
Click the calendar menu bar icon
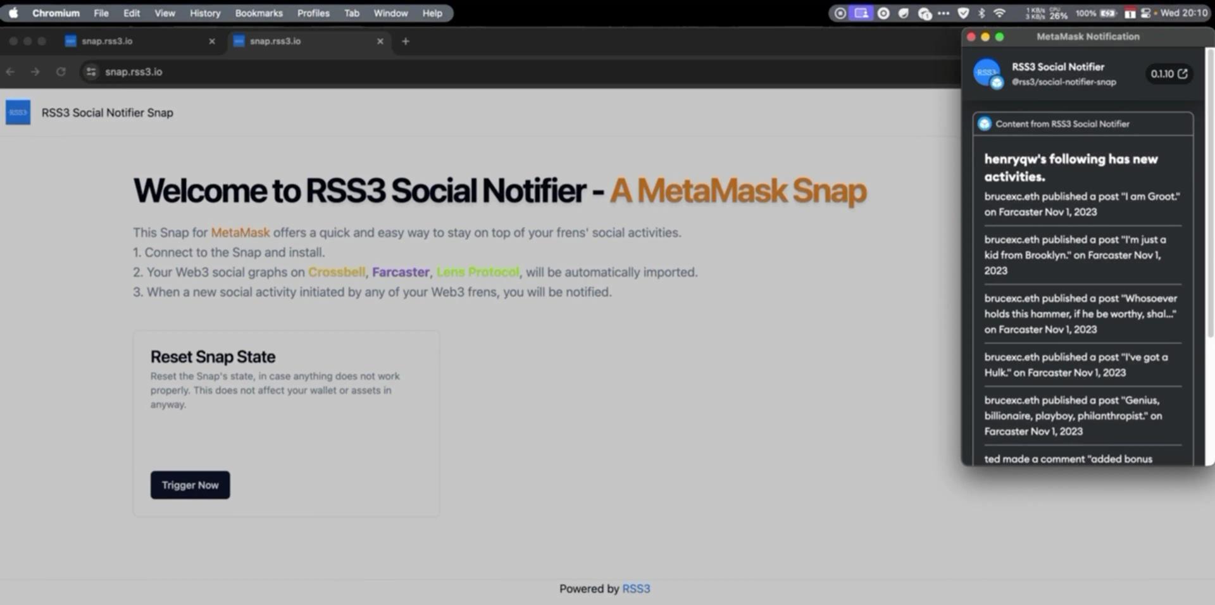pos(1130,13)
